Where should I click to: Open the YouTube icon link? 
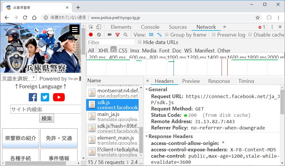pos(59,97)
